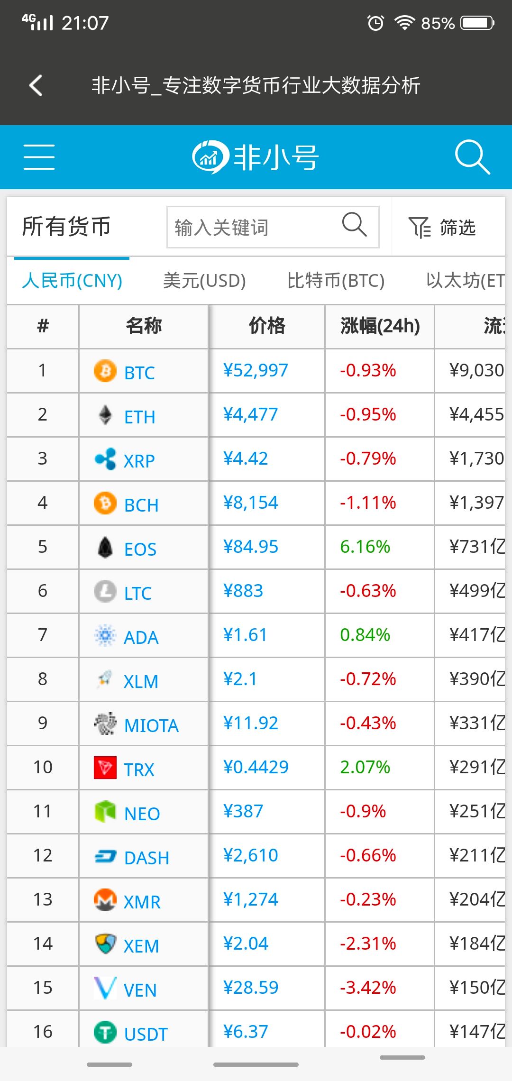
Task: Sort by 价格 column header
Action: pyautogui.click(x=267, y=326)
